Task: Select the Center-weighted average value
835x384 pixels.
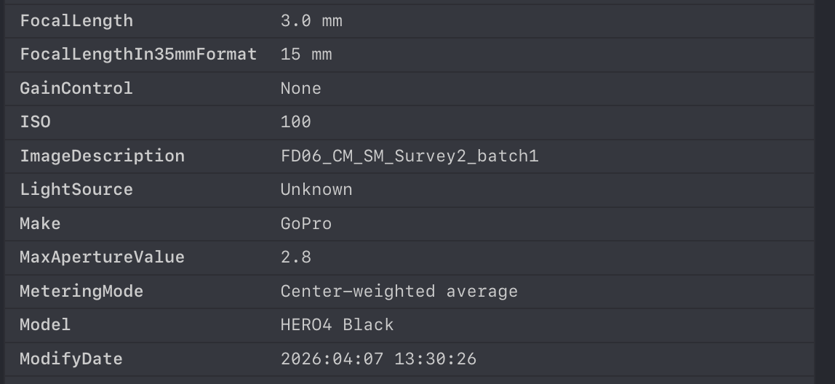Action: pos(399,292)
